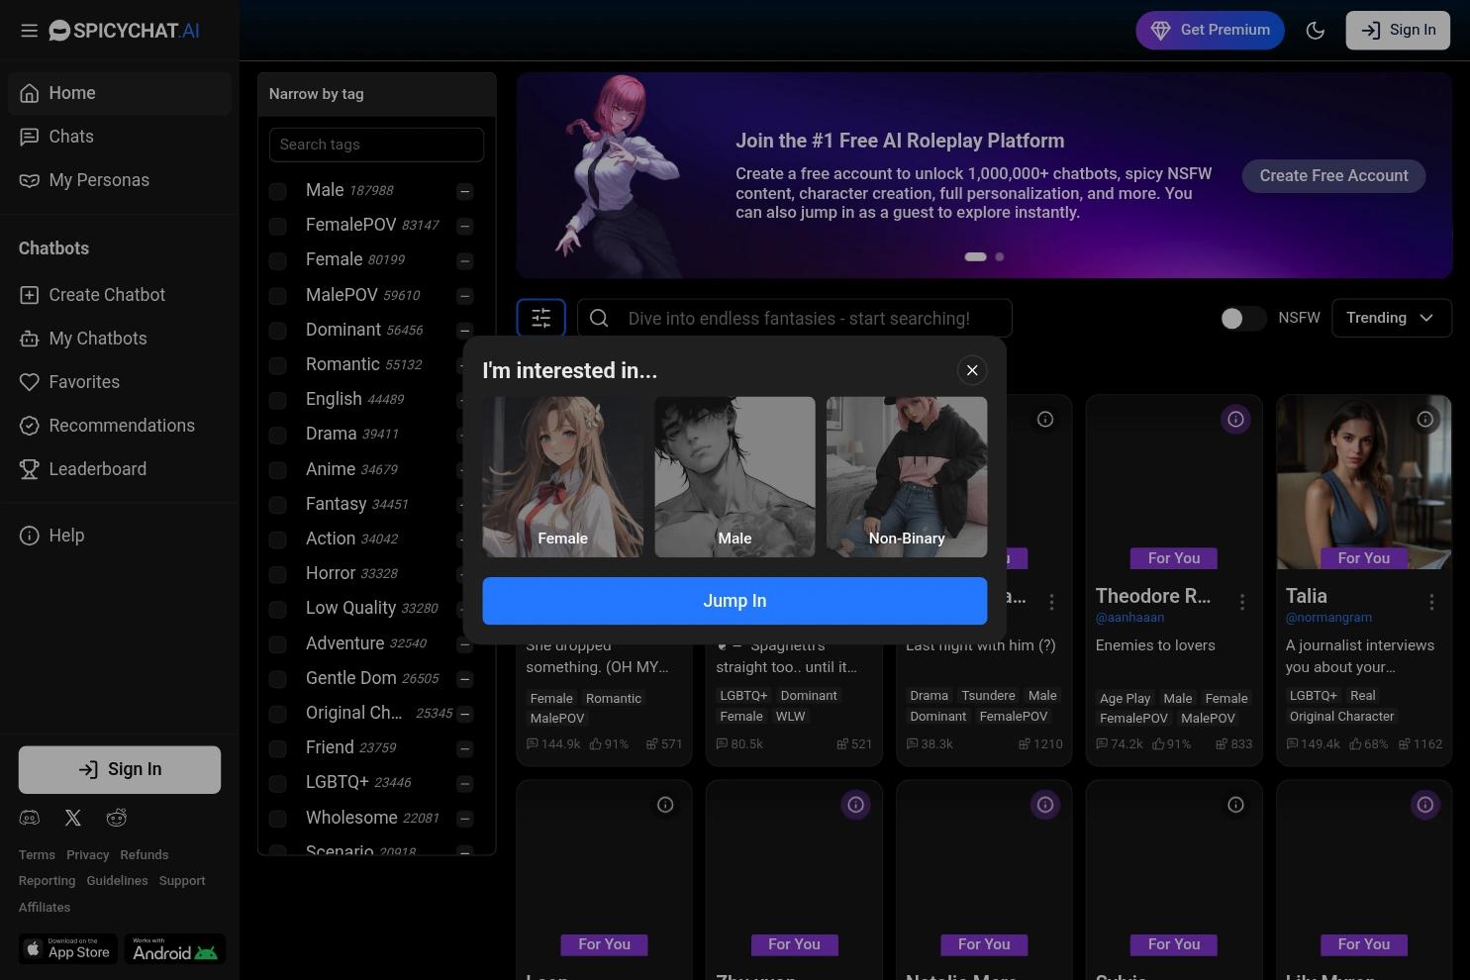Exclude the Female tag with minus
1470x980 pixels.
click(464, 260)
